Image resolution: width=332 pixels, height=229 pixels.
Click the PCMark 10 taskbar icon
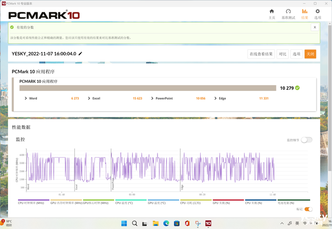click(x=208, y=223)
